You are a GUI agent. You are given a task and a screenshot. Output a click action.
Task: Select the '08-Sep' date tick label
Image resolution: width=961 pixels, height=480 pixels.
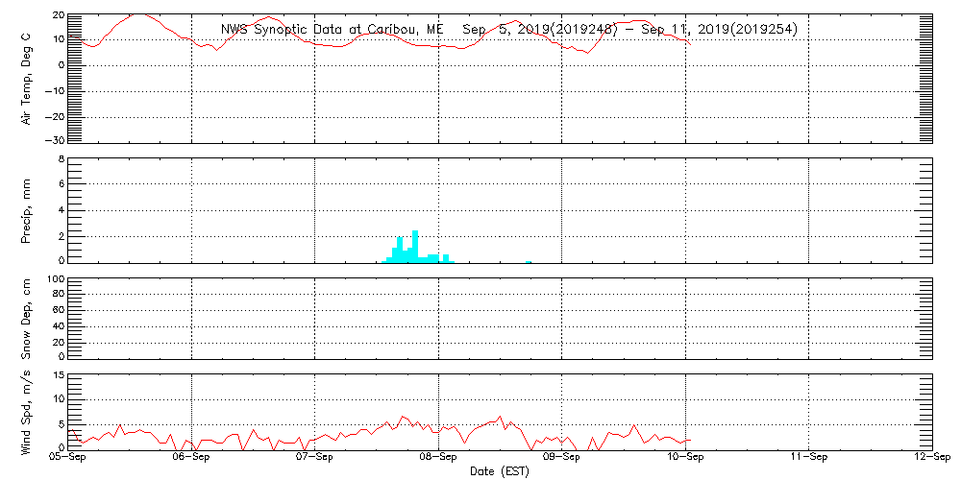[x=438, y=458]
